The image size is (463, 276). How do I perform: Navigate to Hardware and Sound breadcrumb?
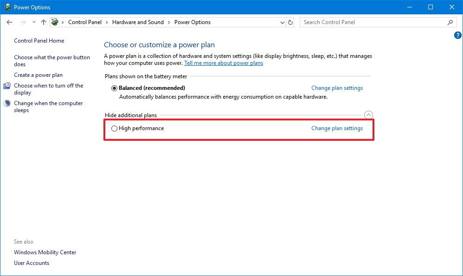138,22
